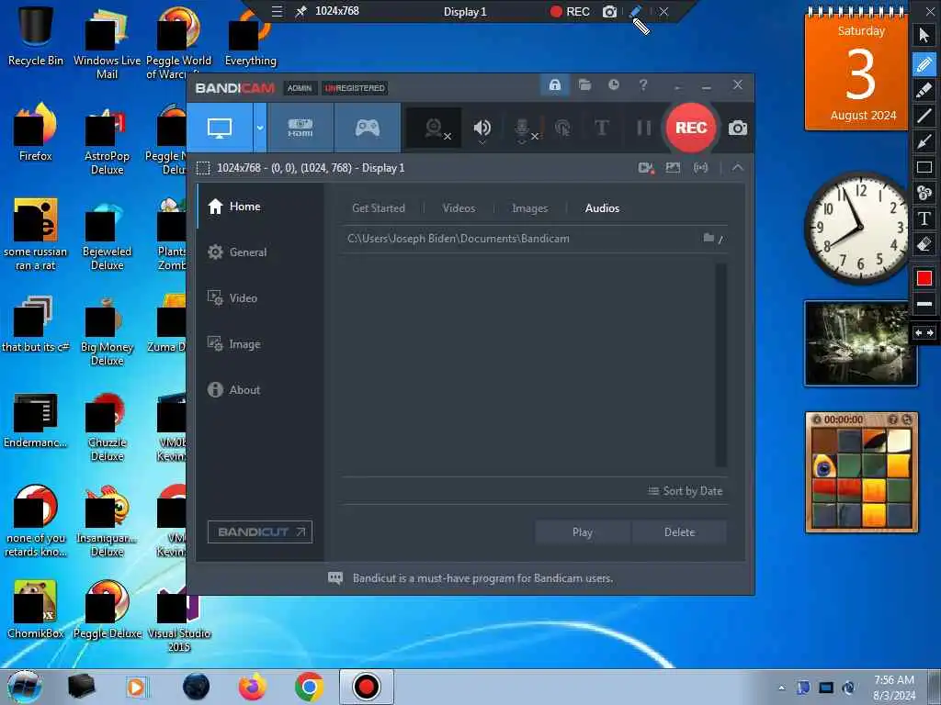Screen dimensions: 941x705
Task: Click the image capture status icon in Bandicam
Action: (673, 168)
